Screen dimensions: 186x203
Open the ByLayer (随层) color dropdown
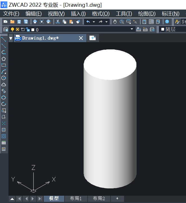click(173, 29)
